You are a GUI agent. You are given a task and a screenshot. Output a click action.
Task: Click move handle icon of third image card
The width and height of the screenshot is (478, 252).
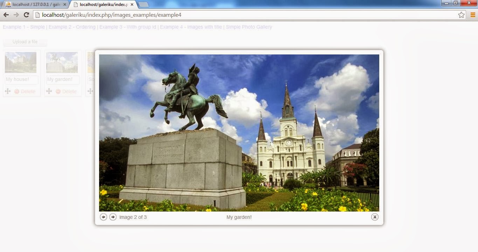point(90,91)
